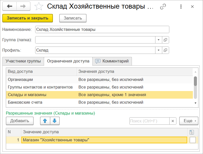Move the access value down

tap(55, 121)
